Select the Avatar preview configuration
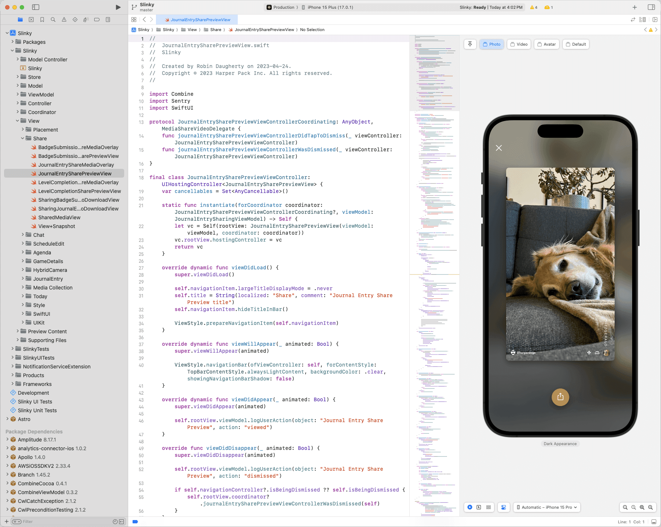Screen dimensions: 661x527 546,44
